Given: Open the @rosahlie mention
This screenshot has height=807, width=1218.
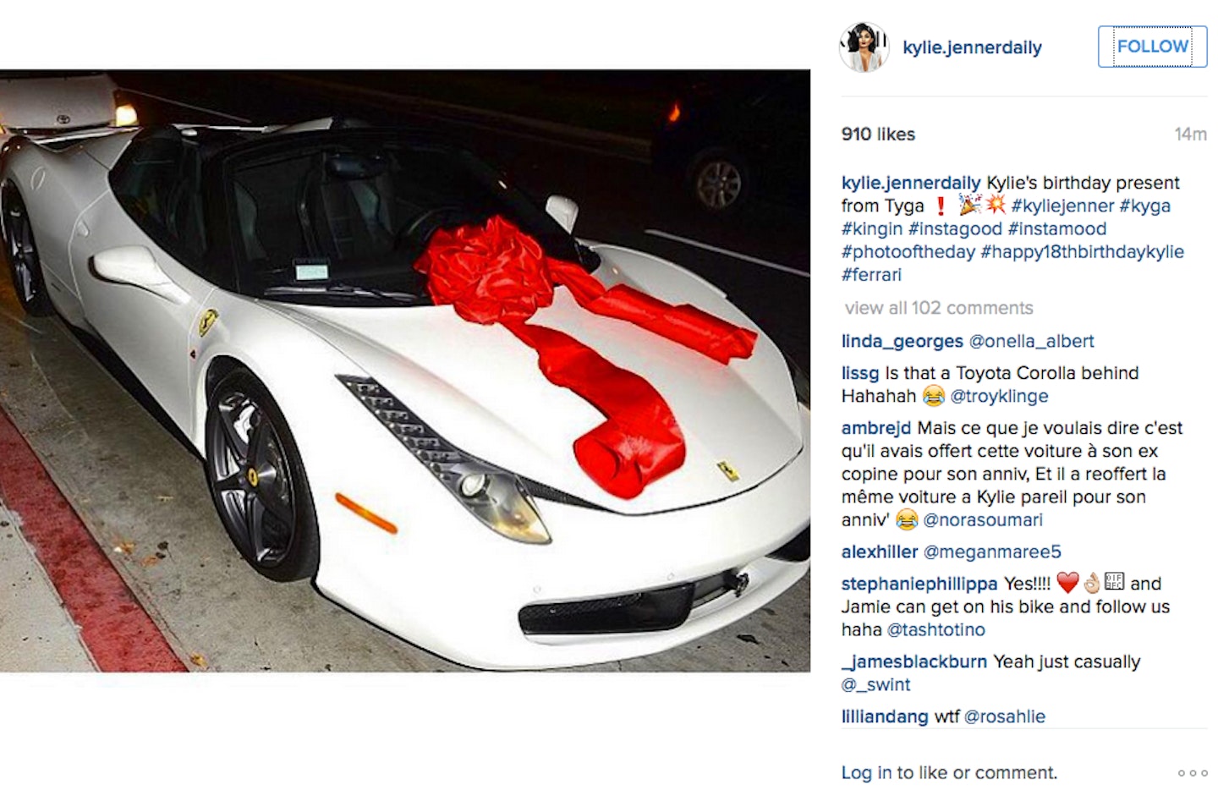Looking at the screenshot, I should point(1005,716).
